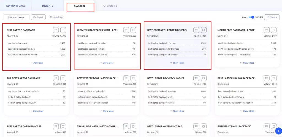Select checkbox for North Face Backpack Laptop
Screen dimensions: 282x137
[x=274, y=30]
